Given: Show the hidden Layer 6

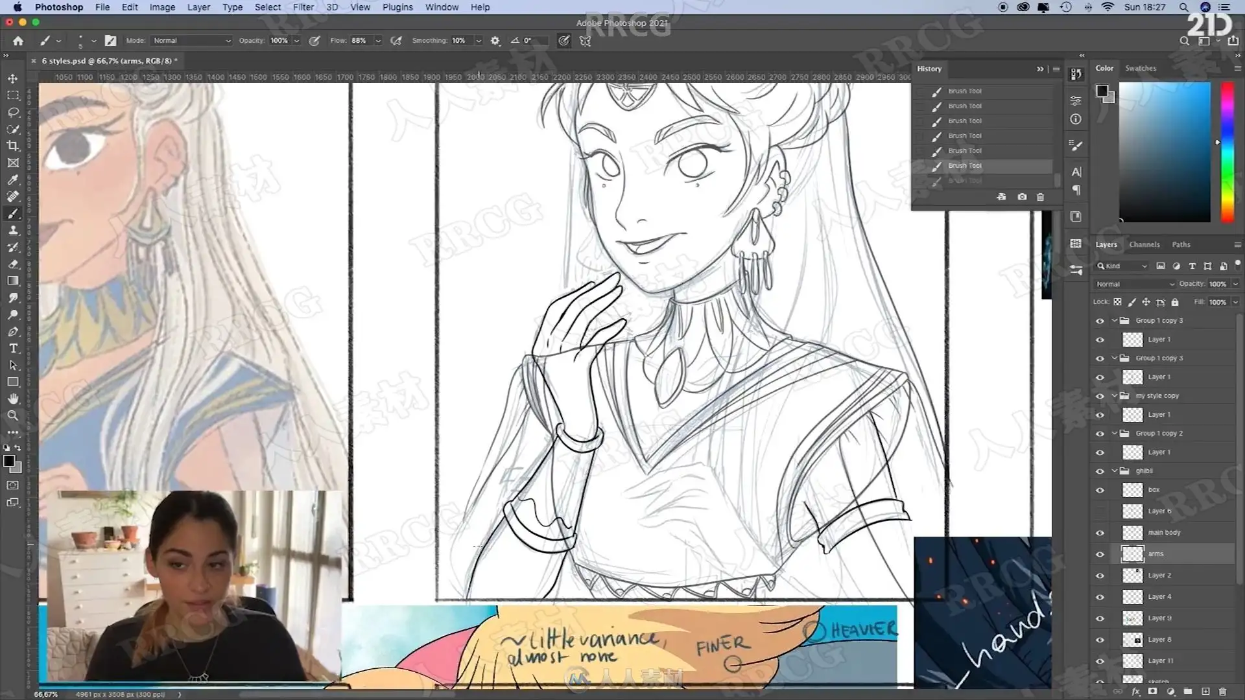Looking at the screenshot, I should click(x=1100, y=511).
